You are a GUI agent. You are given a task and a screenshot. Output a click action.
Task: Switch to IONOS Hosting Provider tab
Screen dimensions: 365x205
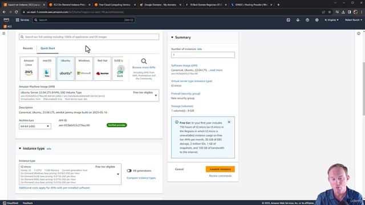tap(251, 5)
